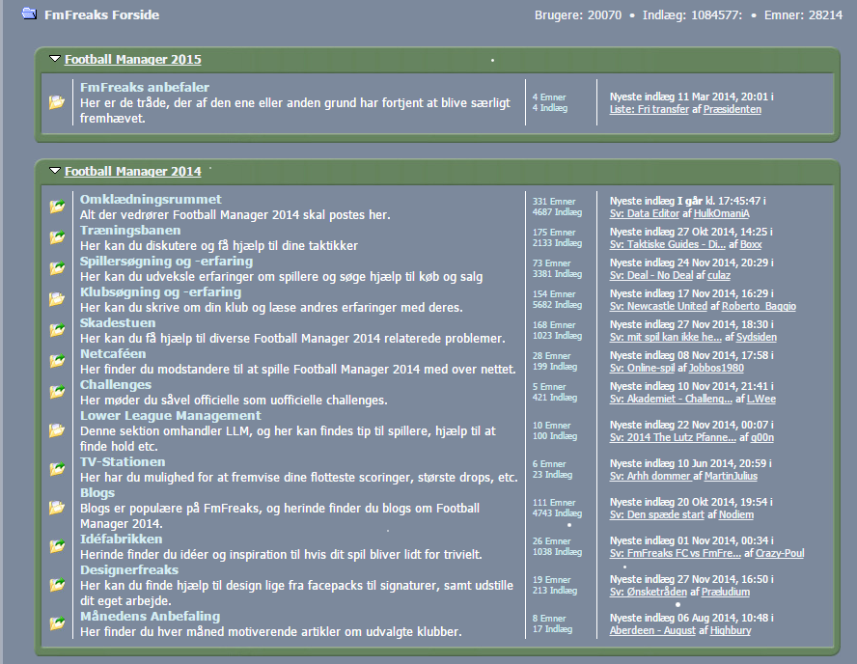Open latest post 'Sv: Deal - No Deal'
Image resolution: width=857 pixels, height=664 pixels.
tap(651, 275)
